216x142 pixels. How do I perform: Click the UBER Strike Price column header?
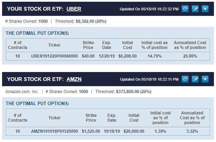(x=88, y=45)
